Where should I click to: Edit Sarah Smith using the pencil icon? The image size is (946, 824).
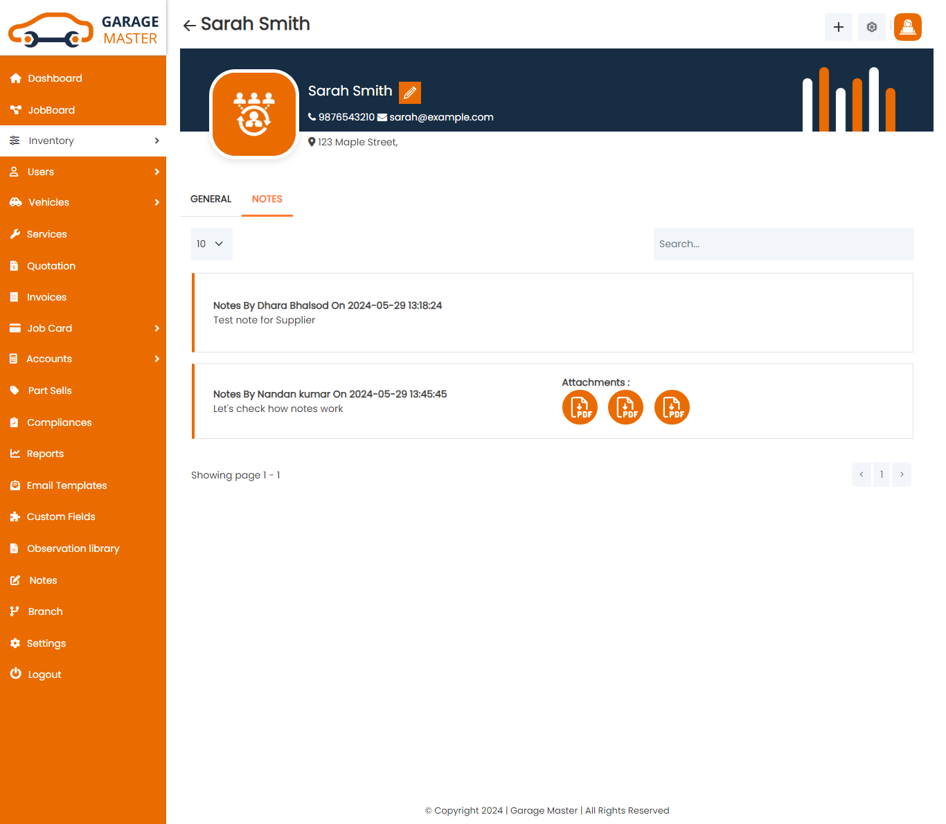tap(409, 92)
